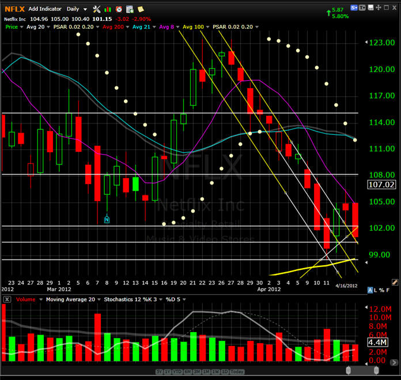Maximize the chart window
The width and height of the screenshot is (401, 380).
387,7
